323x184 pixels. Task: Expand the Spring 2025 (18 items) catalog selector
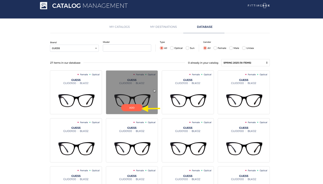[x=245, y=63]
